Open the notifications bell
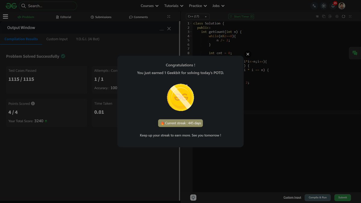Screen dimensions: 361x203 (333, 6)
